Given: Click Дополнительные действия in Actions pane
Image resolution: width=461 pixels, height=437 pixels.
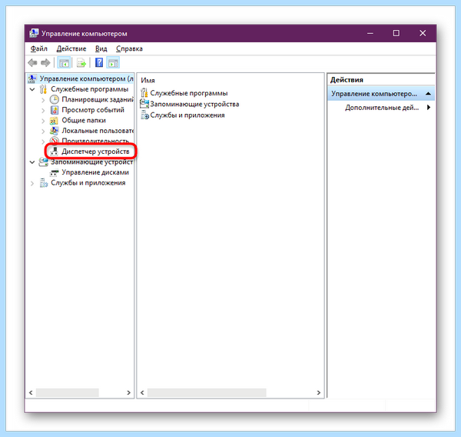Looking at the screenshot, I should pos(382,108).
